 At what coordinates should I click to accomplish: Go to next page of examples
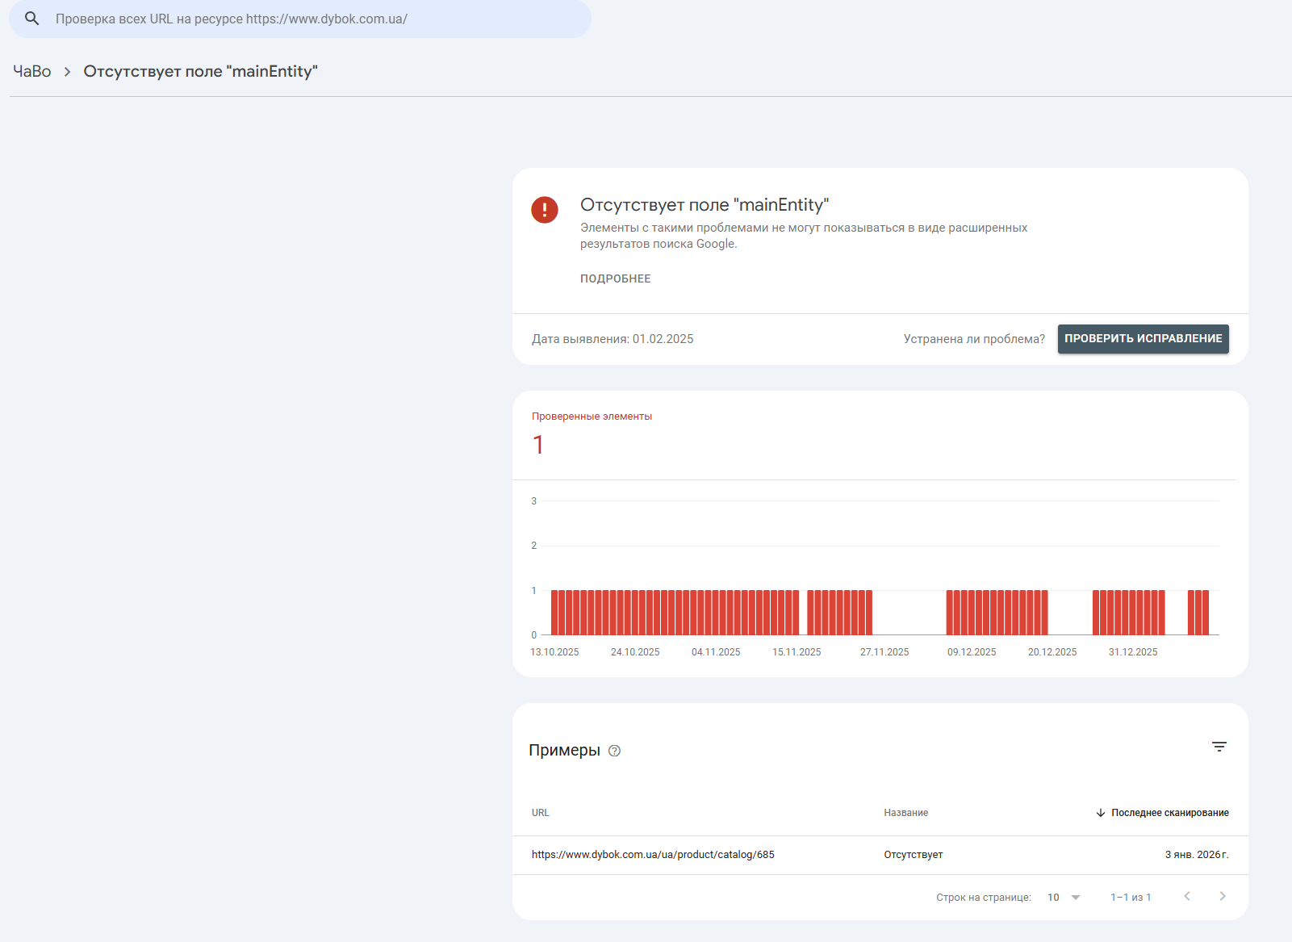[x=1223, y=897]
